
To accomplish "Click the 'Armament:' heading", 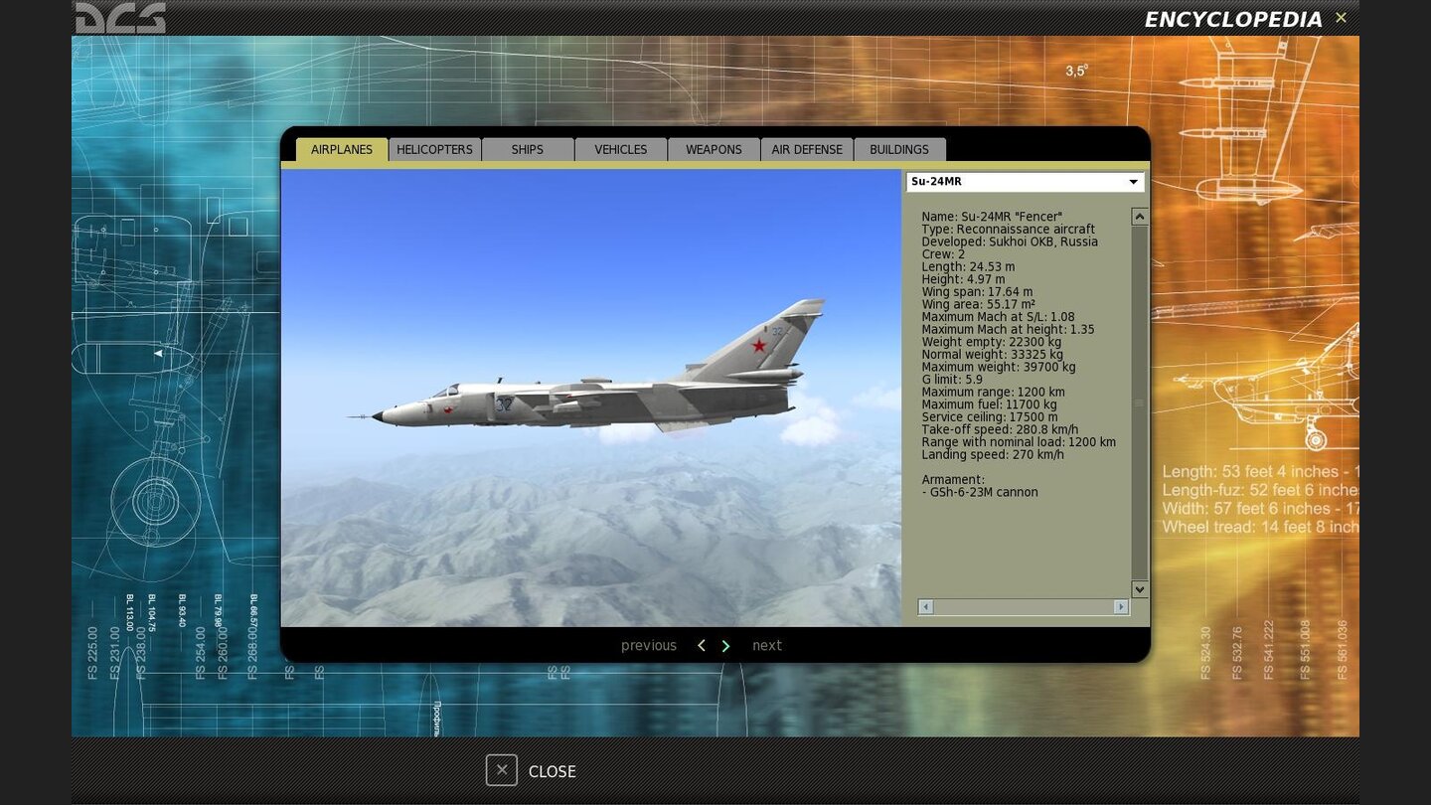I will point(953,480).
